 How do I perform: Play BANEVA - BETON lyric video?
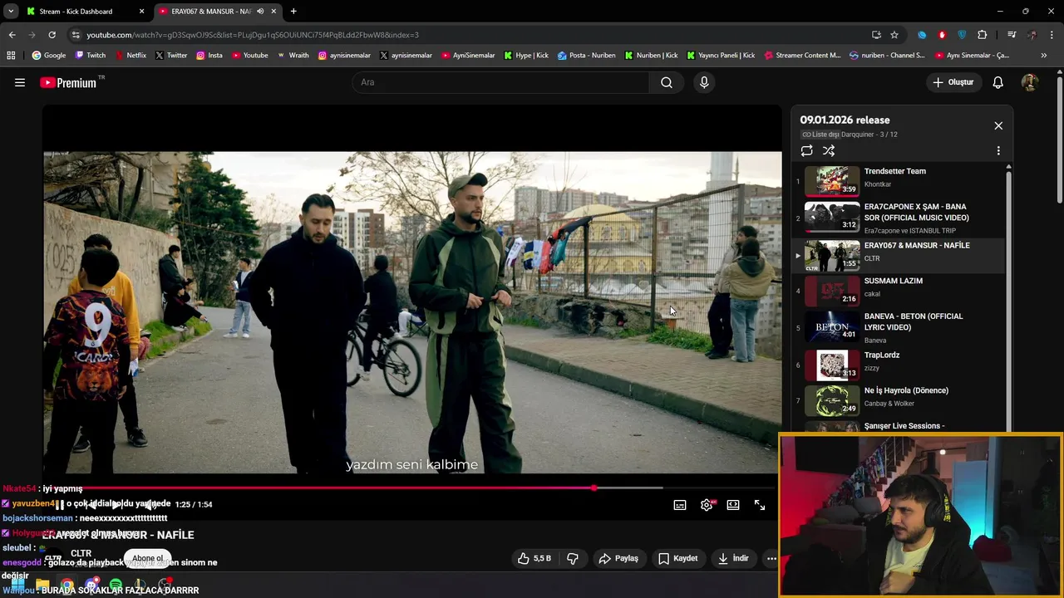[900, 327]
